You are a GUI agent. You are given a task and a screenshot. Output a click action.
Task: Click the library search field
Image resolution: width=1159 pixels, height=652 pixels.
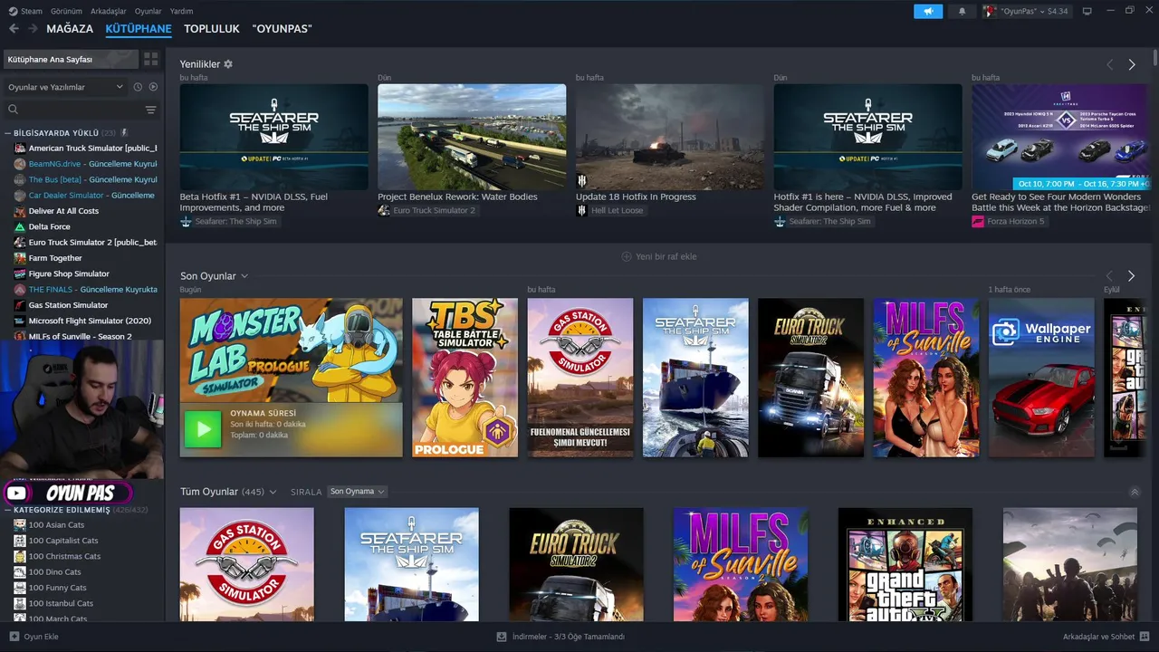[80, 110]
